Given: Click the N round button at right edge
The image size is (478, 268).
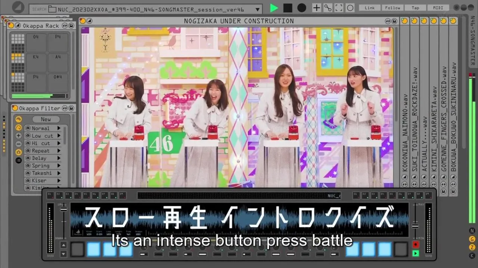Looking at the screenshot, I should (x=472, y=231).
